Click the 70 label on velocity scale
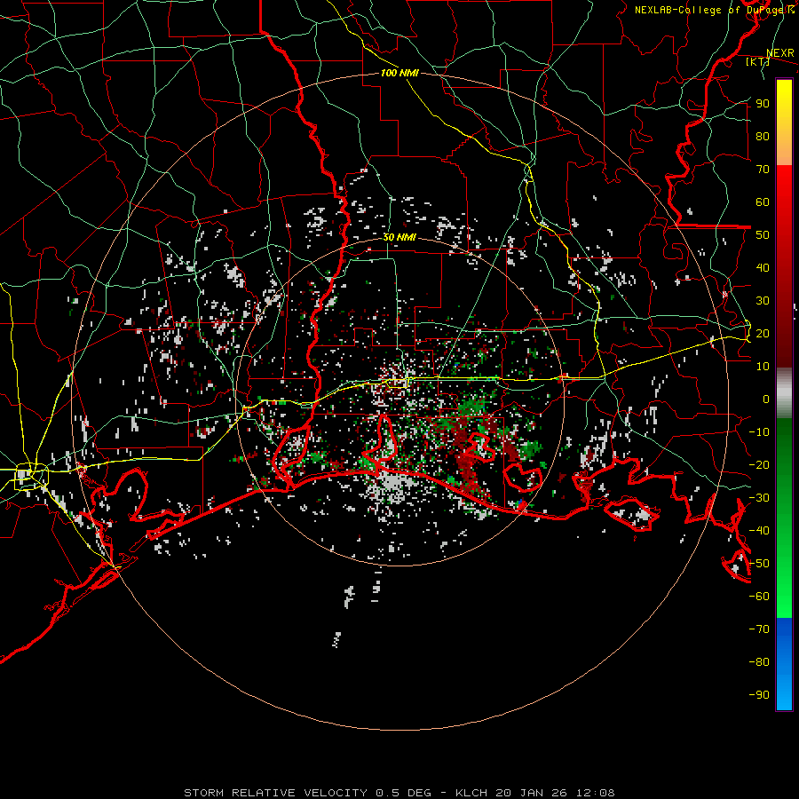Viewport: 799px width, 799px height. click(x=763, y=170)
